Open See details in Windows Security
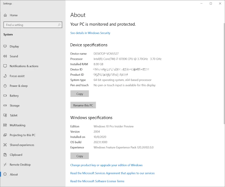Viewport: 225px width, 187px height. pos(90,33)
